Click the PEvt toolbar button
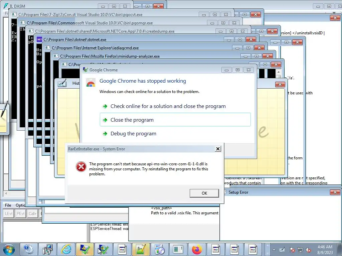 pyautogui.click(x=21, y=214)
